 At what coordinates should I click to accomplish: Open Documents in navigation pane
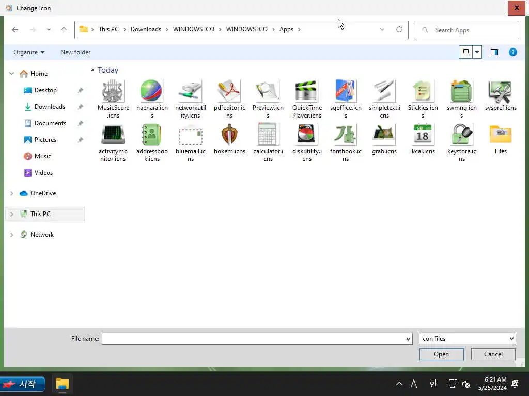coord(50,123)
